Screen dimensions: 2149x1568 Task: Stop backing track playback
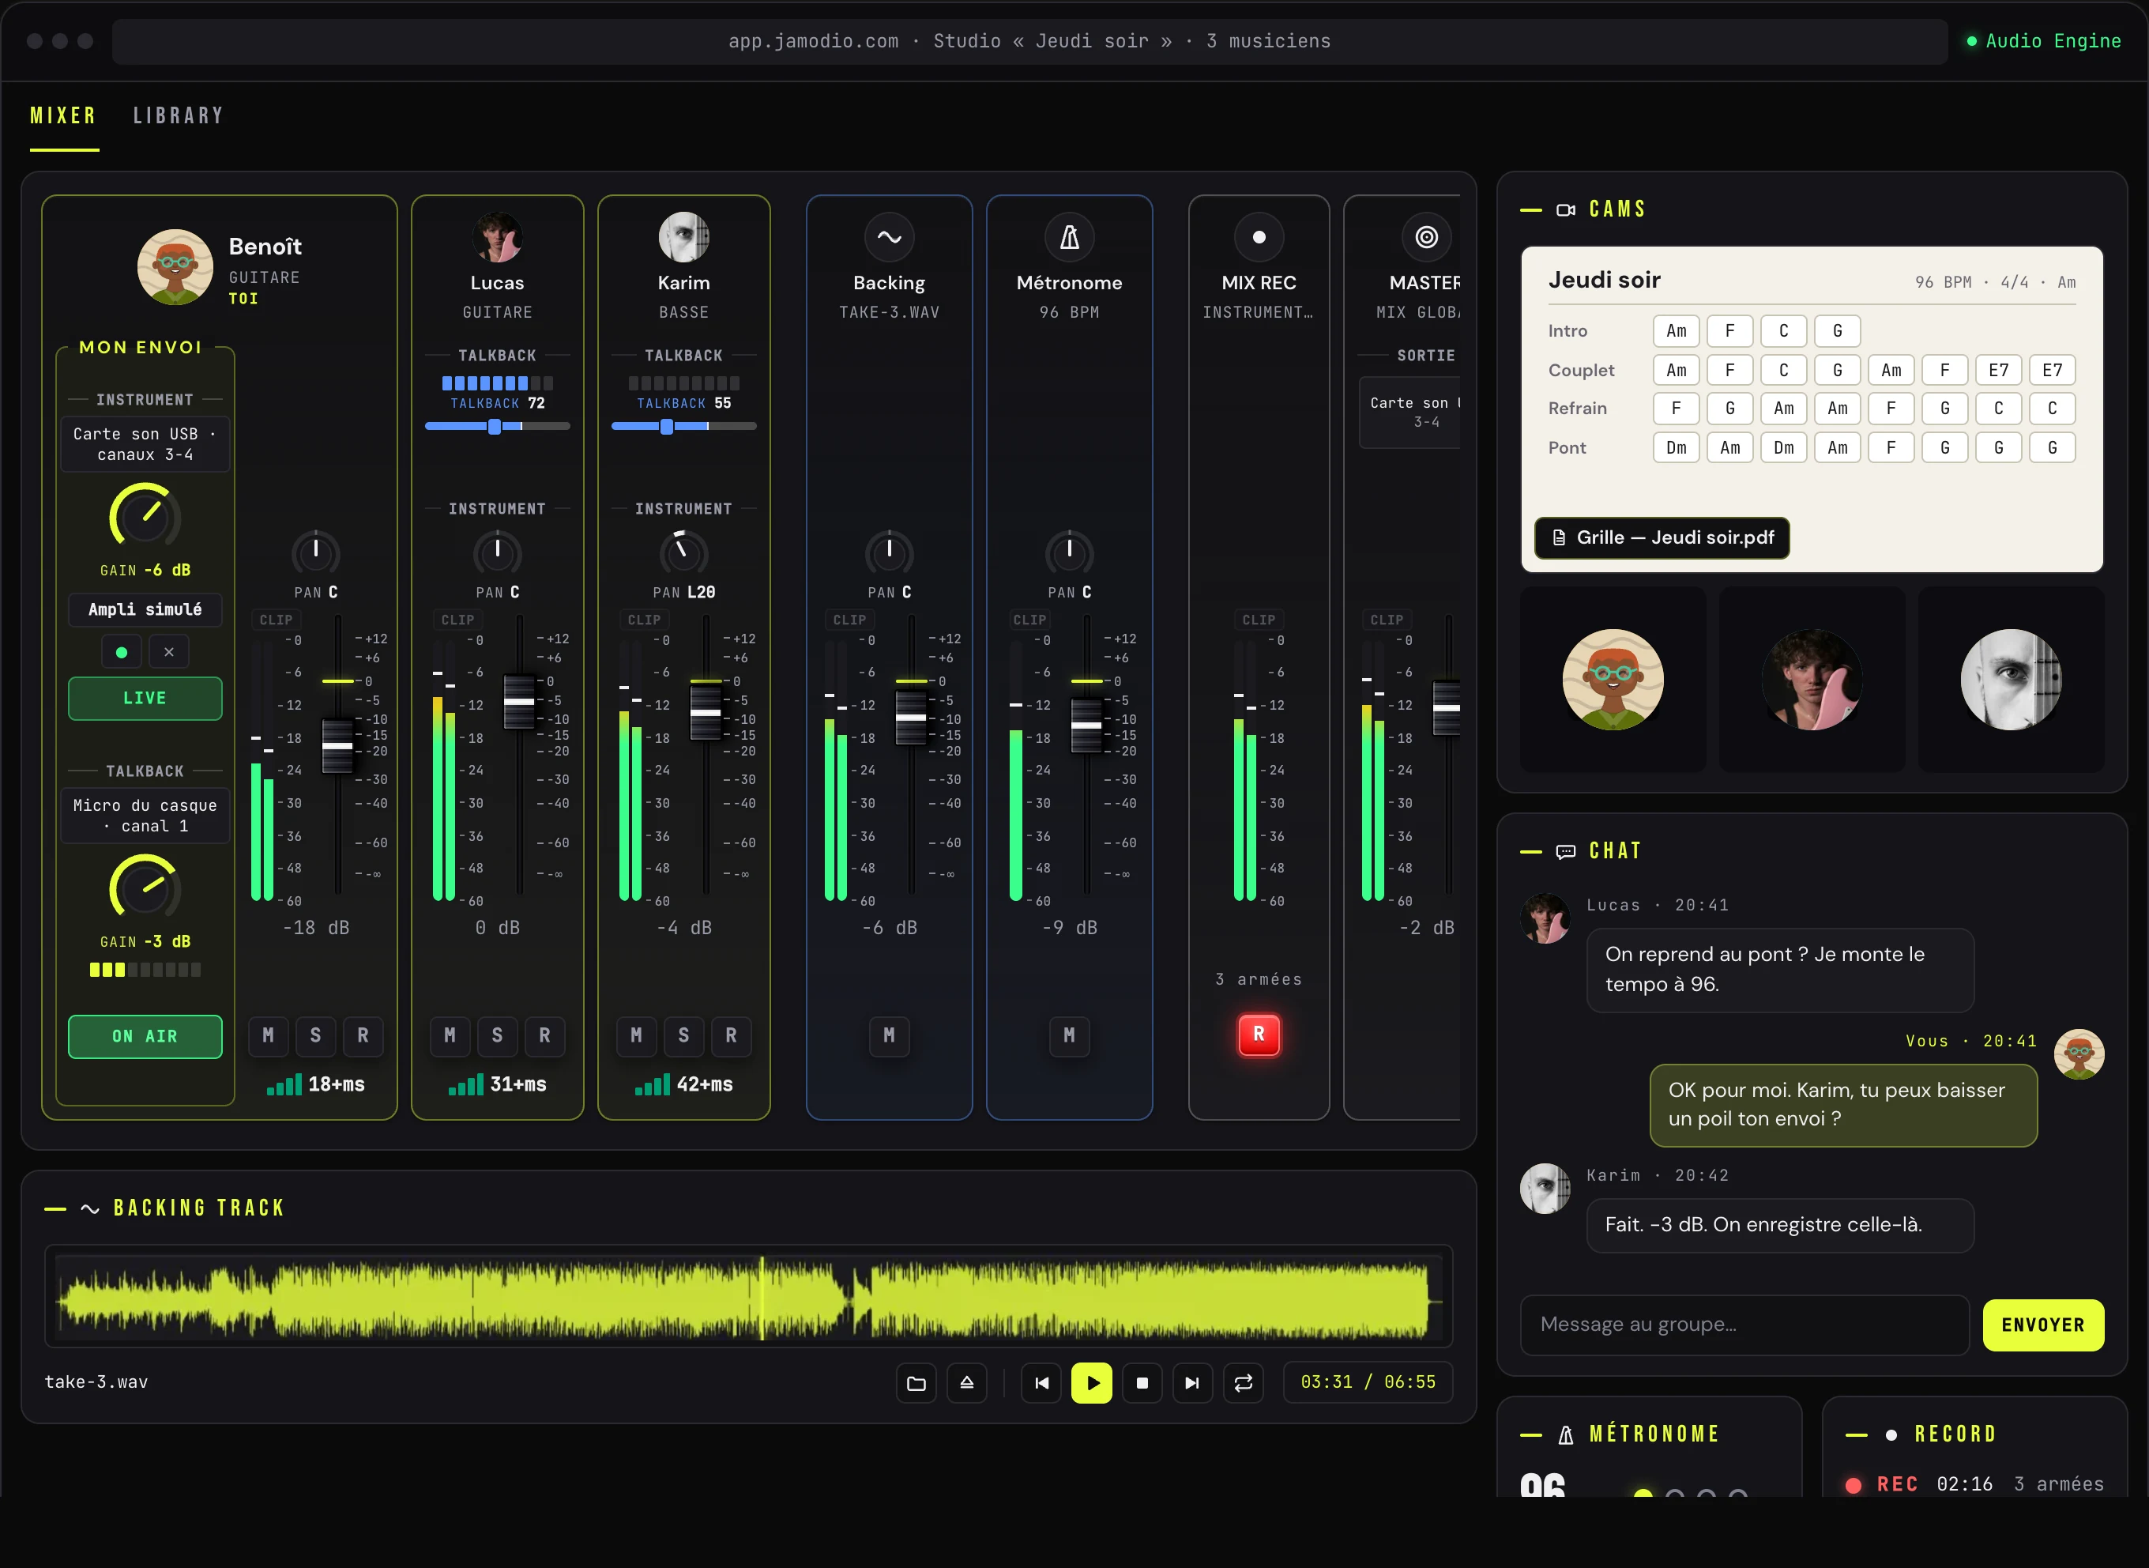[x=1142, y=1383]
